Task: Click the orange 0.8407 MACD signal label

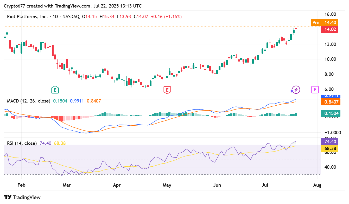Action: click(x=331, y=102)
